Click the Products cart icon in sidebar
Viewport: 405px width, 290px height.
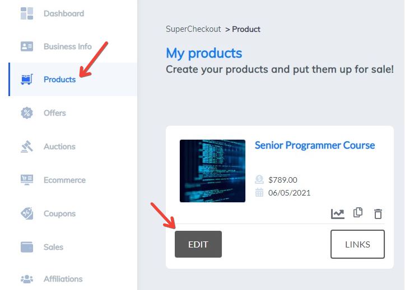coord(27,79)
